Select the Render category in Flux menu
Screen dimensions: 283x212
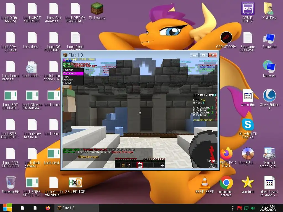pos(73,80)
